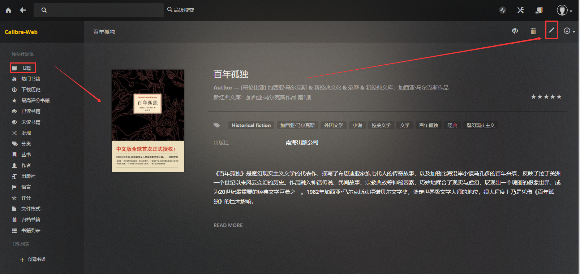
Task: Open the tasks activity icon
Action: click(503, 10)
